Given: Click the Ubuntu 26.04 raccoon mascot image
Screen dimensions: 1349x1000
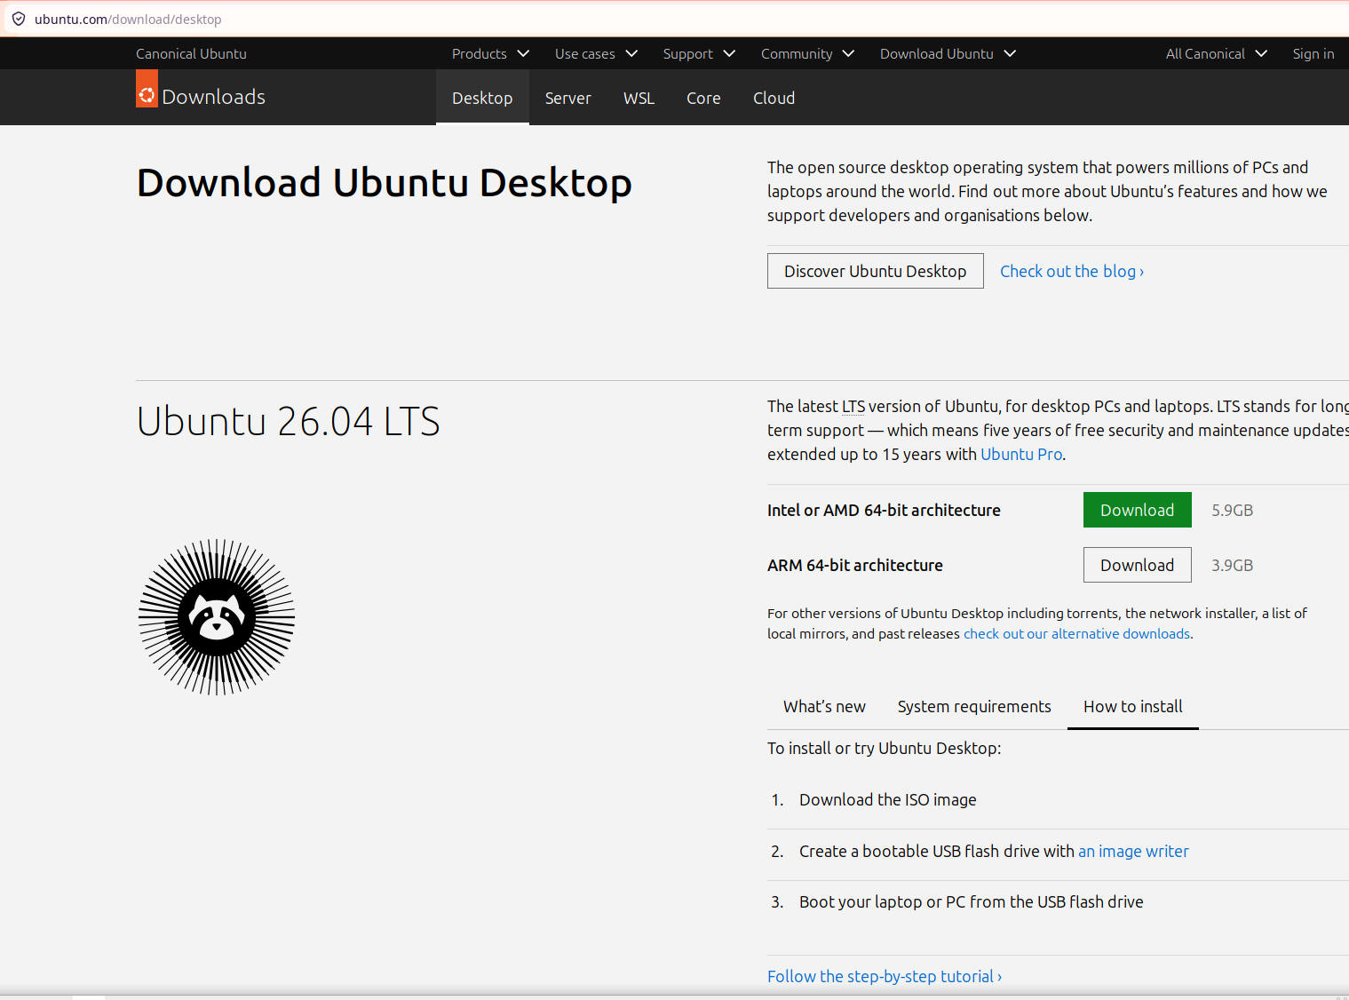Looking at the screenshot, I should point(217,617).
